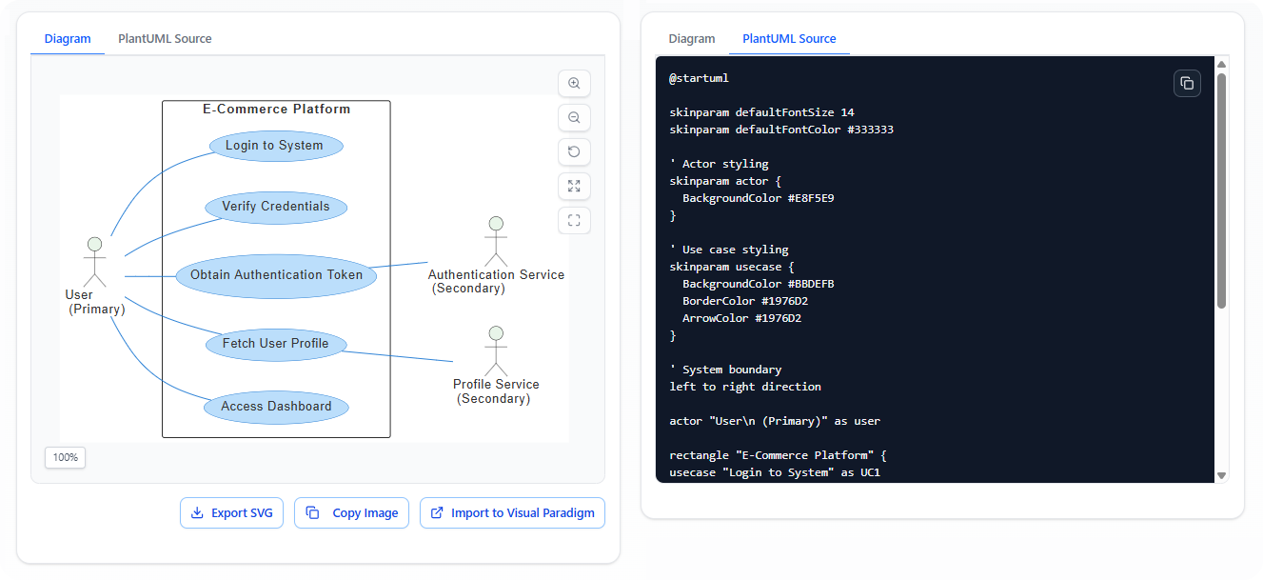Click the 100% zoom level indicator

(x=66, y=457)
